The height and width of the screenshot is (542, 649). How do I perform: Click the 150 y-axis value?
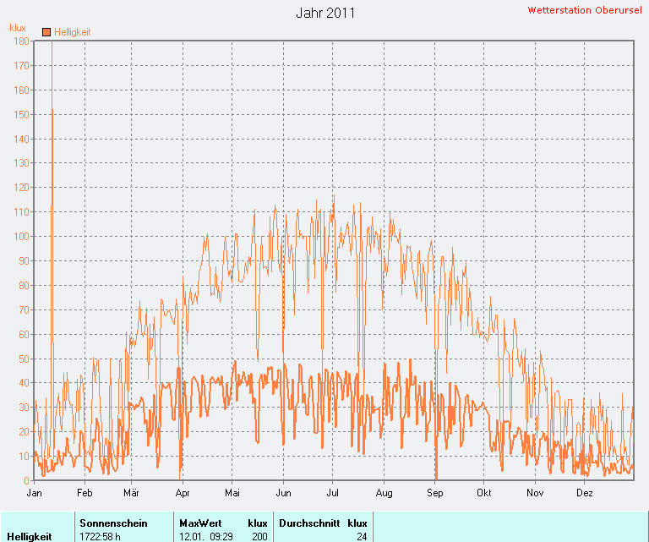click(x=21, y=115)
